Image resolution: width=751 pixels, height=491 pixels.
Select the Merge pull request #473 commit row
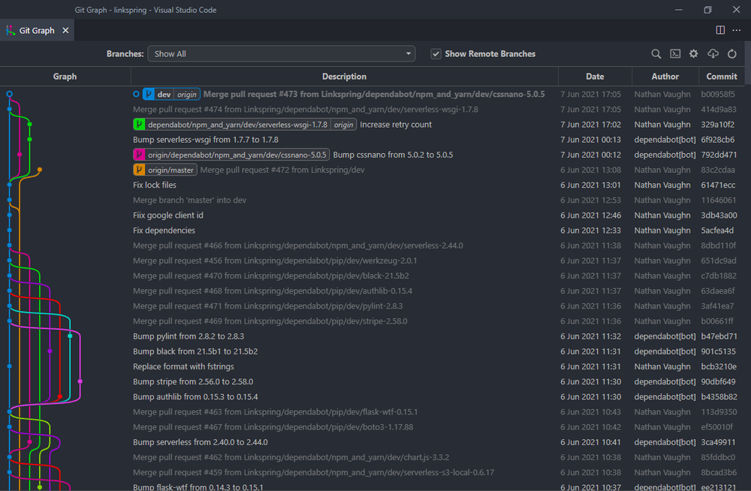click(x=374, y=95)
